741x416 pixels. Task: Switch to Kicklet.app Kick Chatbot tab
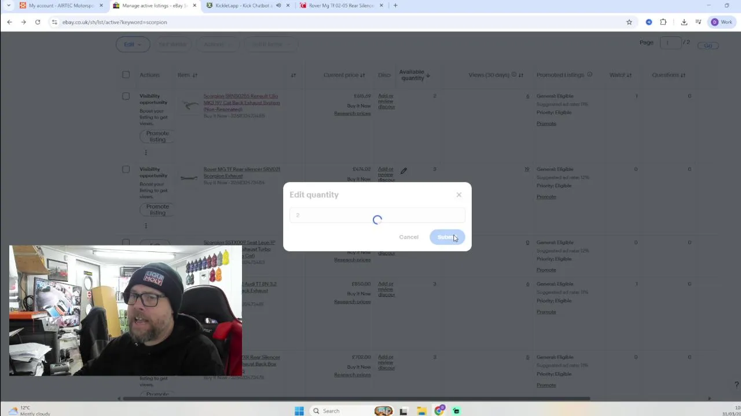[243, 6]
